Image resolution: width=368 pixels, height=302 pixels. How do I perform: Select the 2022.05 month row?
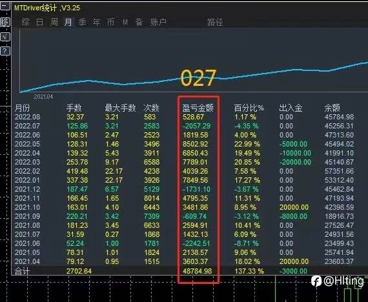point(185,144)
